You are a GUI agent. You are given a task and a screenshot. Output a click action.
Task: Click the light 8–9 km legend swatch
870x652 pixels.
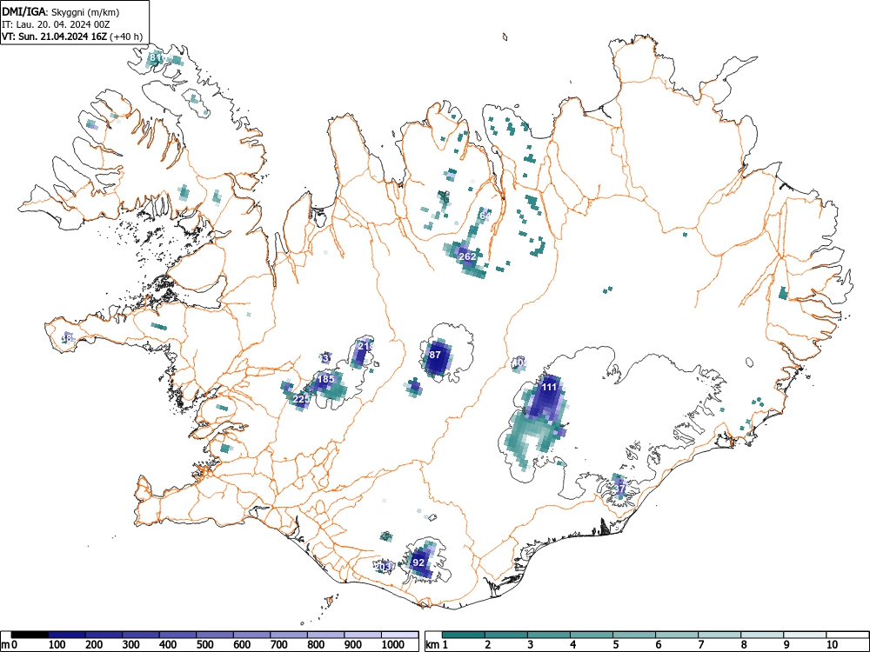[x=762, y=635]
